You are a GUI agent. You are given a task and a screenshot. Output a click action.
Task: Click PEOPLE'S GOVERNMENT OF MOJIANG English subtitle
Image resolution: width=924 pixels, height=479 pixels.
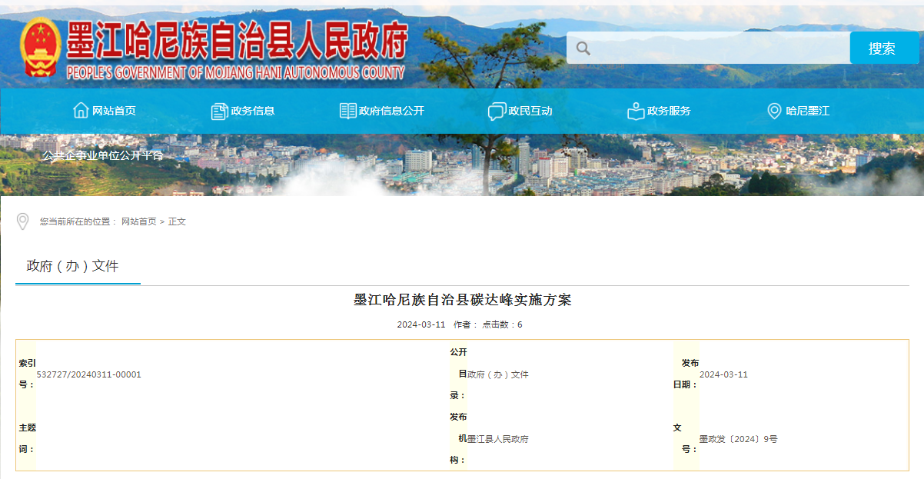(x=235, y=74)
